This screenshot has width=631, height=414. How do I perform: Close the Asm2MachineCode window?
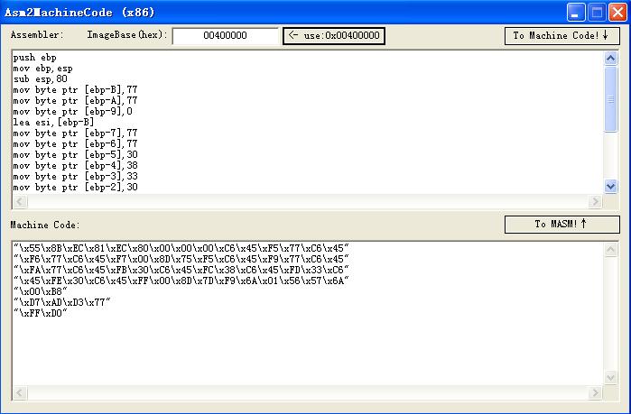pos(617,13)
